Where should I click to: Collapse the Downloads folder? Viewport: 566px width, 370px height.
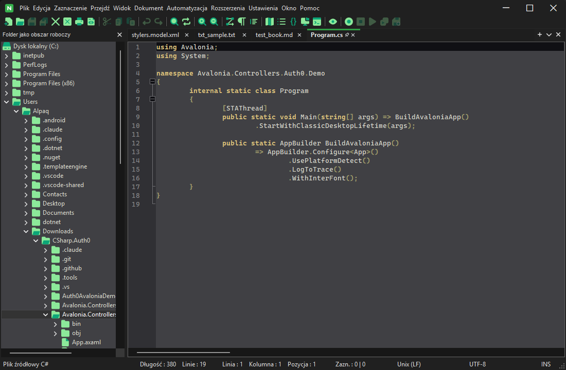tap(26, 231)
